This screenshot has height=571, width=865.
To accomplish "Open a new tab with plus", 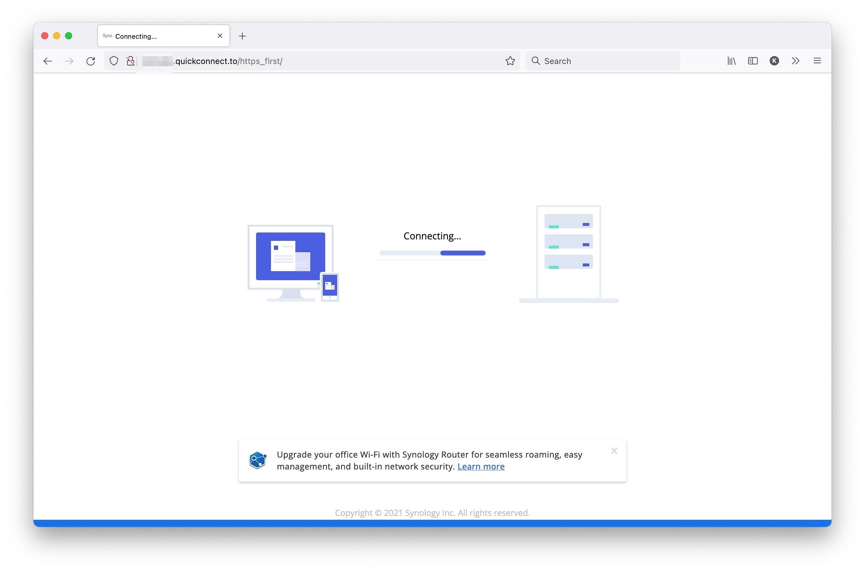I will [x=242, y=36].
